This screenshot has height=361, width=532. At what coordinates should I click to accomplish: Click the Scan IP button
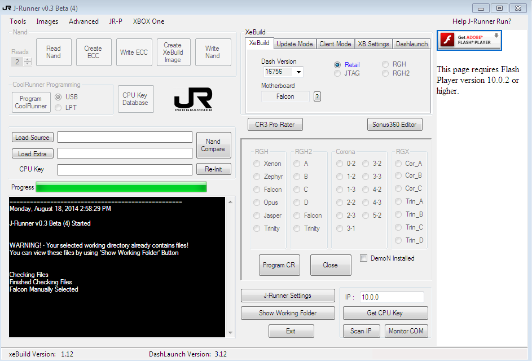click(x=361, y=331)
